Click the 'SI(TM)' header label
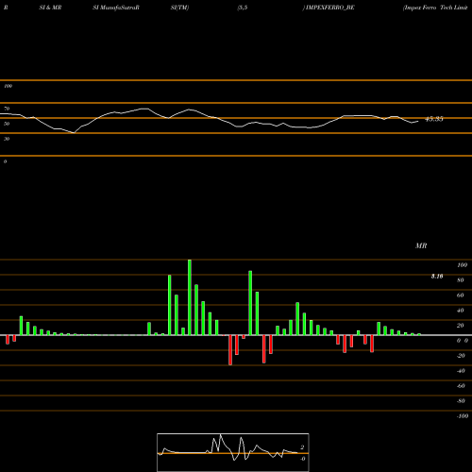The width and height of the screenshot is (472, 472). tap(179, 8)
